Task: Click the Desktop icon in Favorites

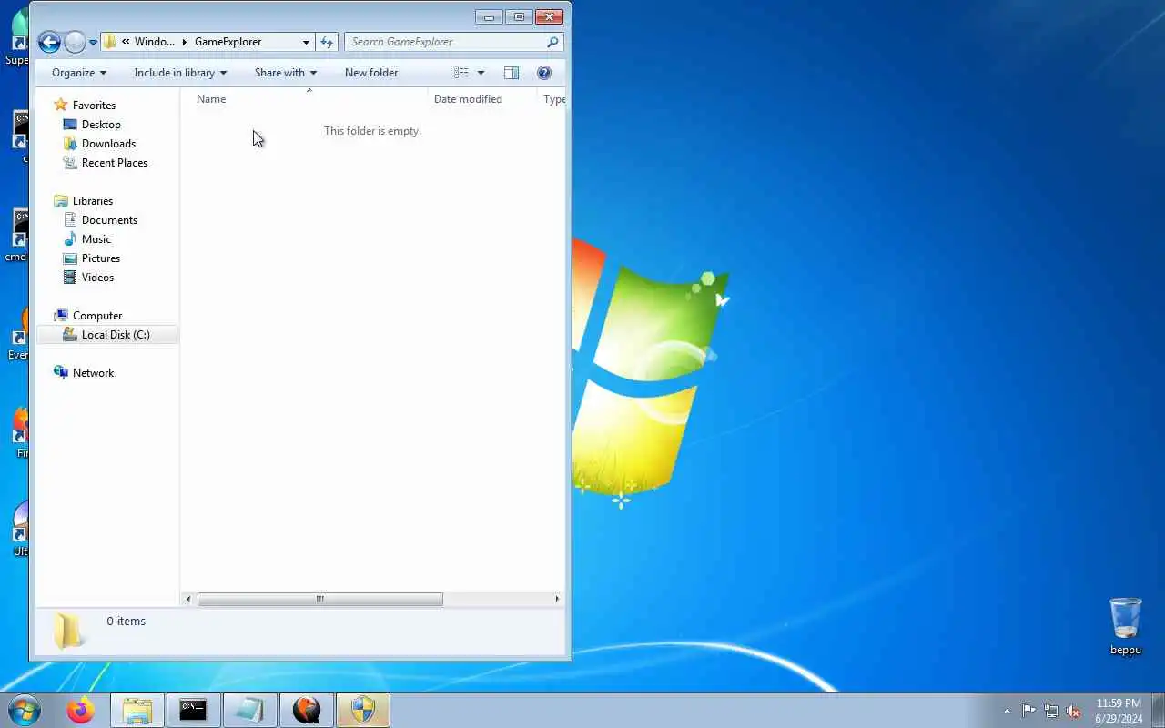Action: pyautogui.click(x=70, y=125)
